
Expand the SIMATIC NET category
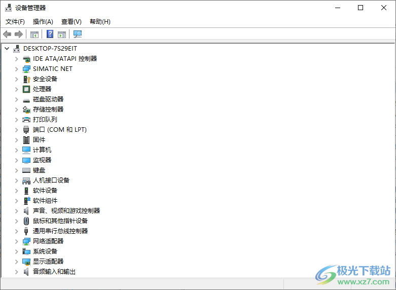(x=16, y=69)
